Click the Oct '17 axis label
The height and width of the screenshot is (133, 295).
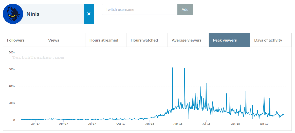121,124
